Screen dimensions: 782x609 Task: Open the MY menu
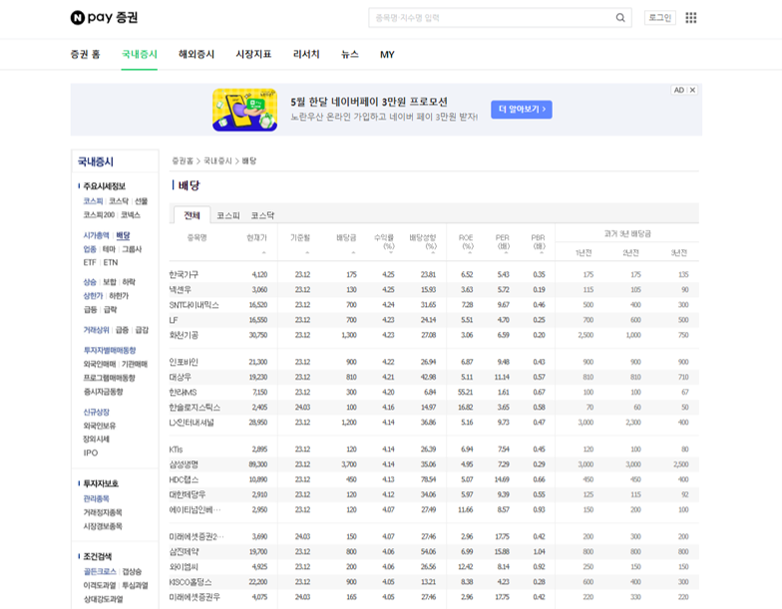[387, 54]
